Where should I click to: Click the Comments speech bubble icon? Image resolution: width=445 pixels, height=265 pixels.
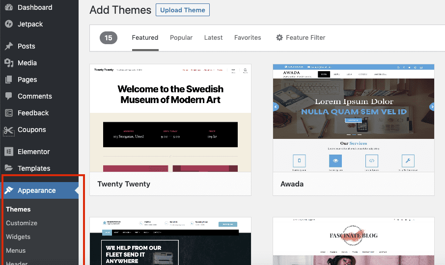9,96
